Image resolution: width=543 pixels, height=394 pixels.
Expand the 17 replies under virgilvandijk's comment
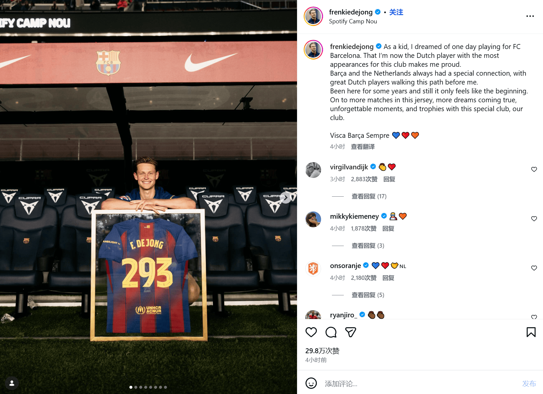[x=369, y=196]
